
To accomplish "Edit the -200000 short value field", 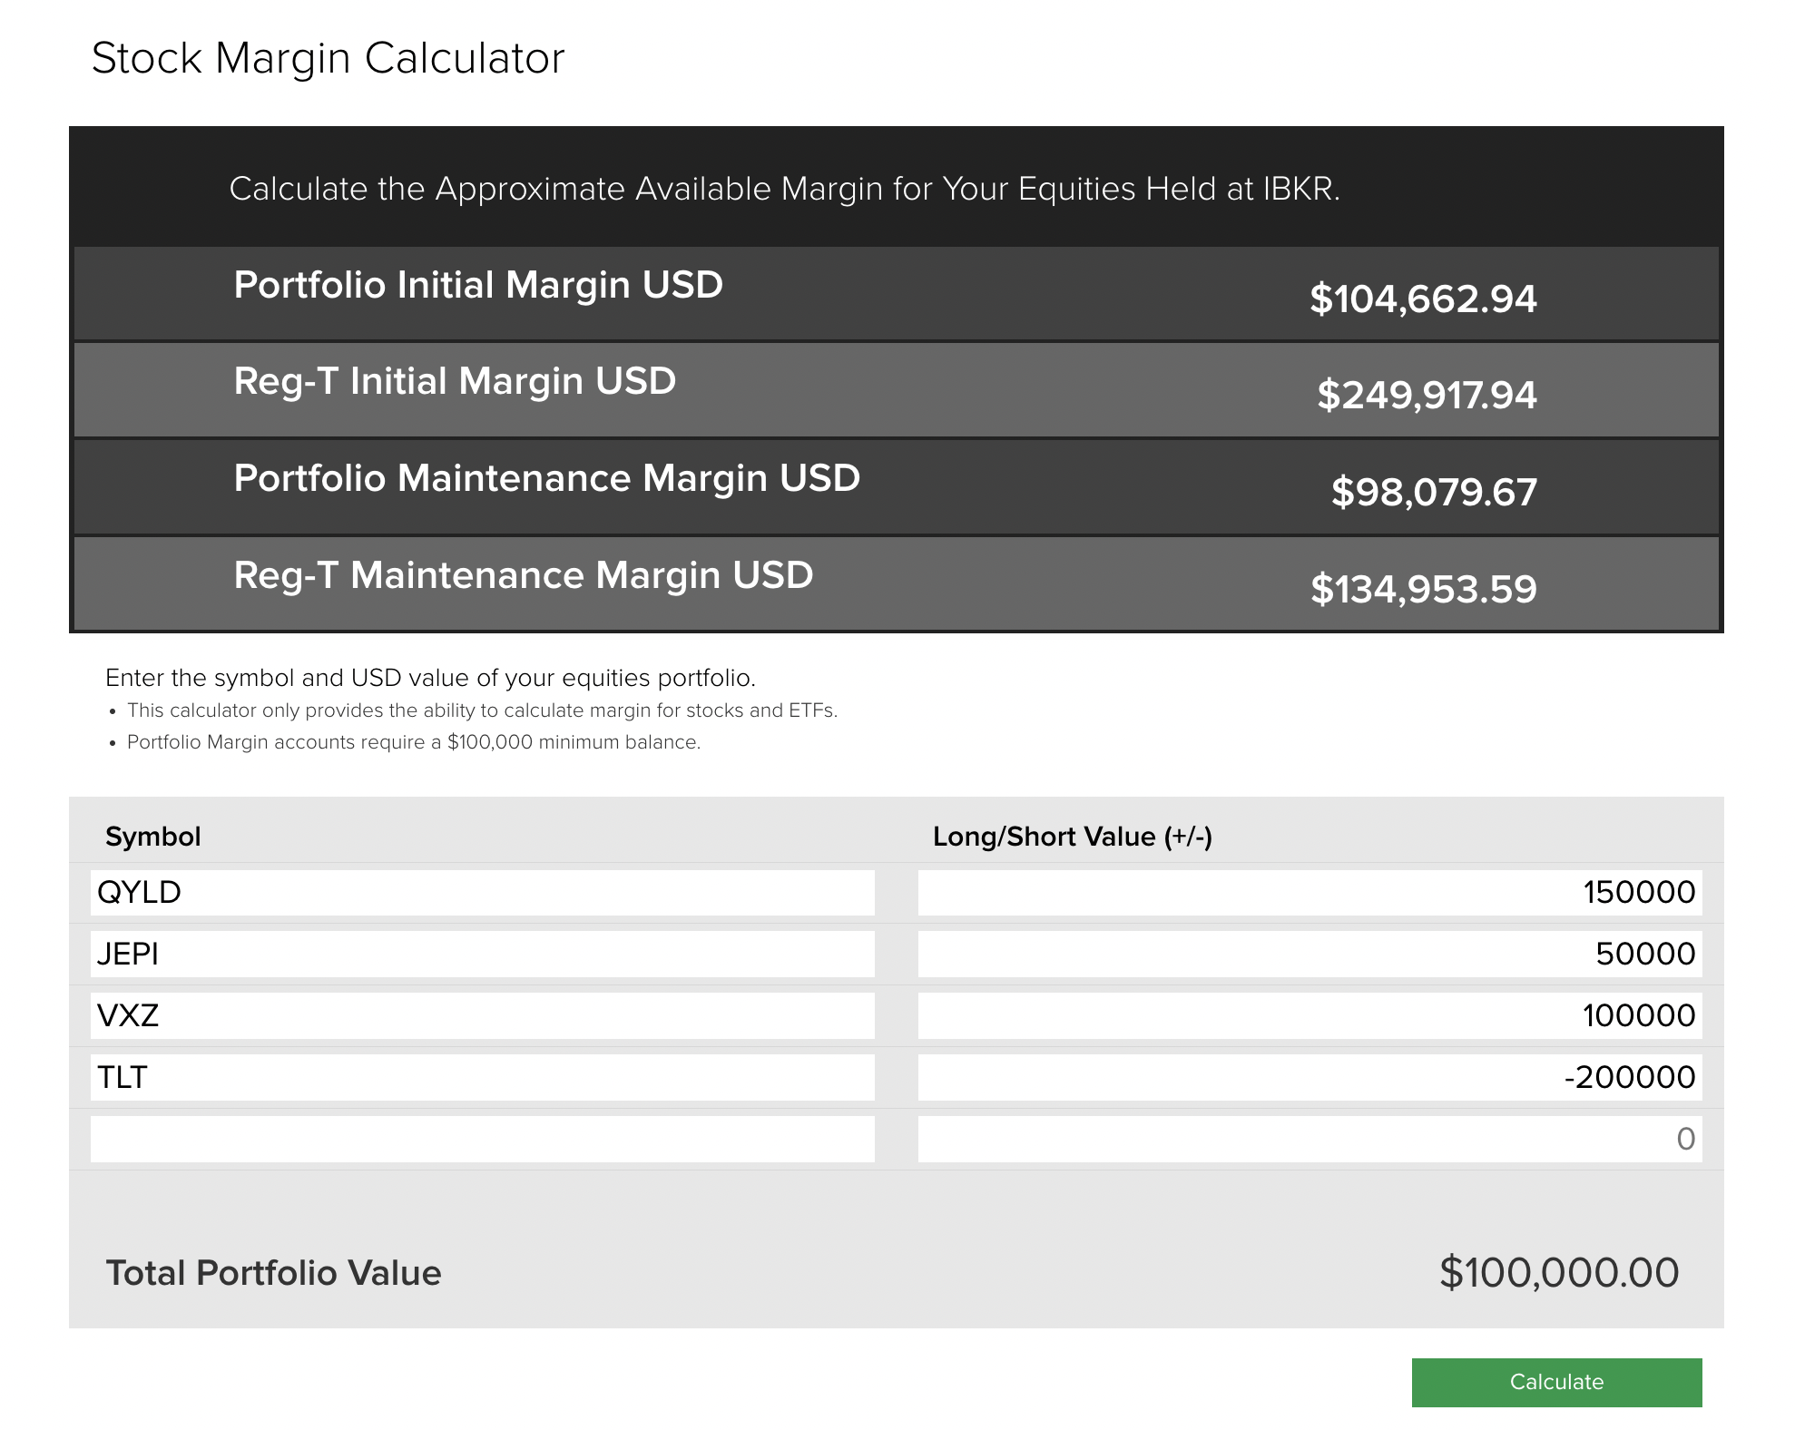I will point(1309,1078).
